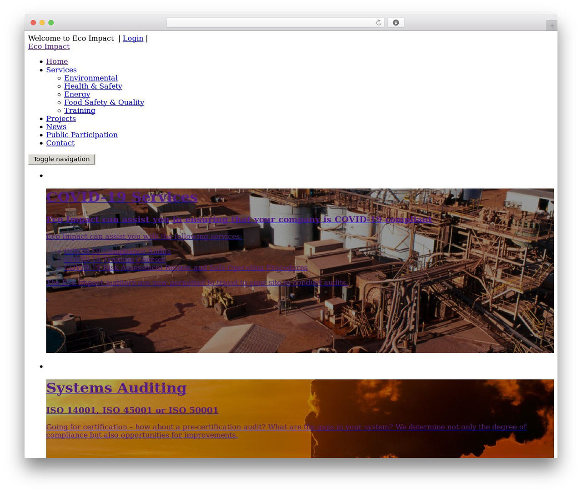Click the auditors travel permission sentence
The image size is (582, 493).
click(x=198, y=283)
